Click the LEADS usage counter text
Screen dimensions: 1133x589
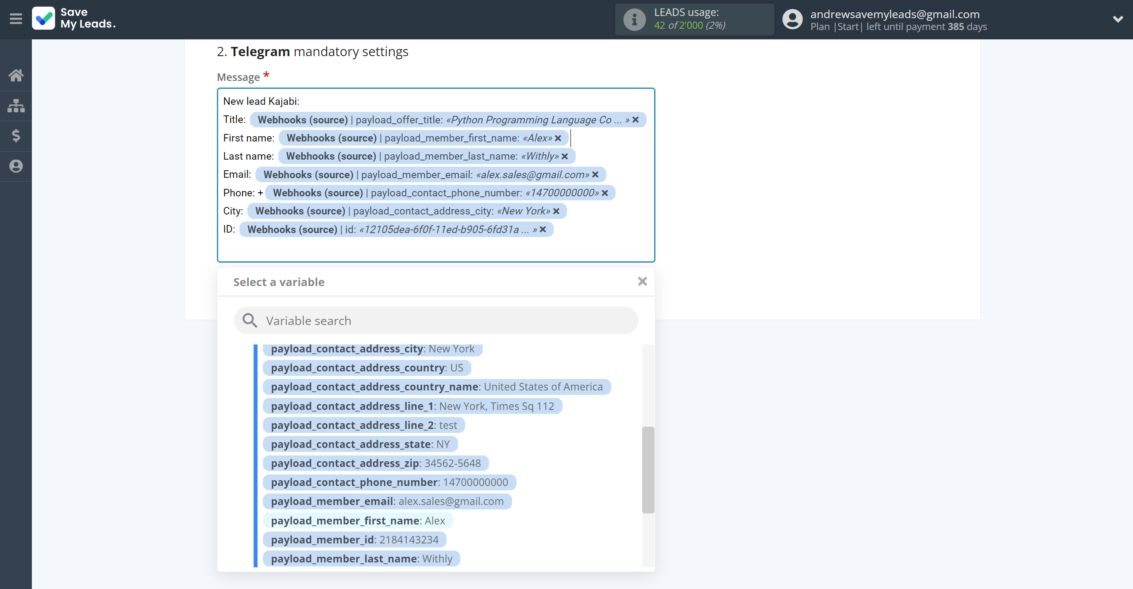click(690, 26)
